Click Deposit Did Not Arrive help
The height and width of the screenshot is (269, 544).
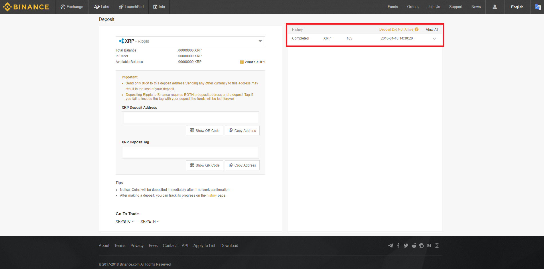(x=396, y=29)
